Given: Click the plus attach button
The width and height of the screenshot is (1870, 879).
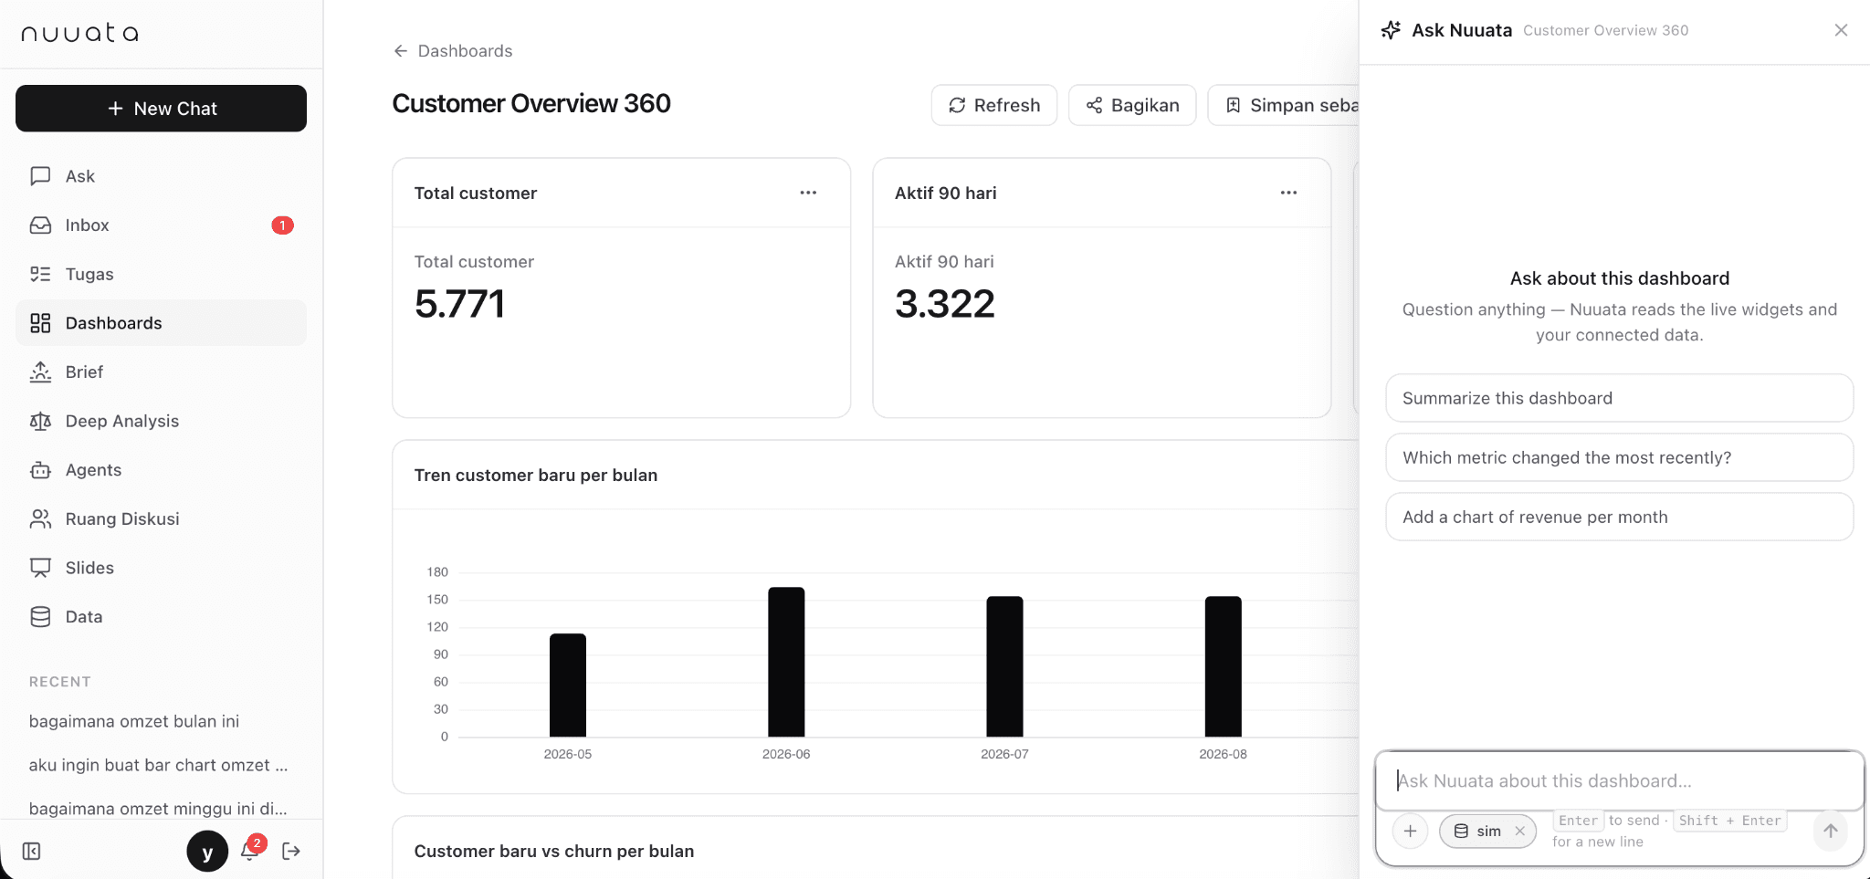Looking at the screenshot, I should pyautogui.click(x=1411, y=832).
